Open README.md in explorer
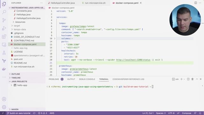This screenshot has width=204, height=115. coord(20,63)
